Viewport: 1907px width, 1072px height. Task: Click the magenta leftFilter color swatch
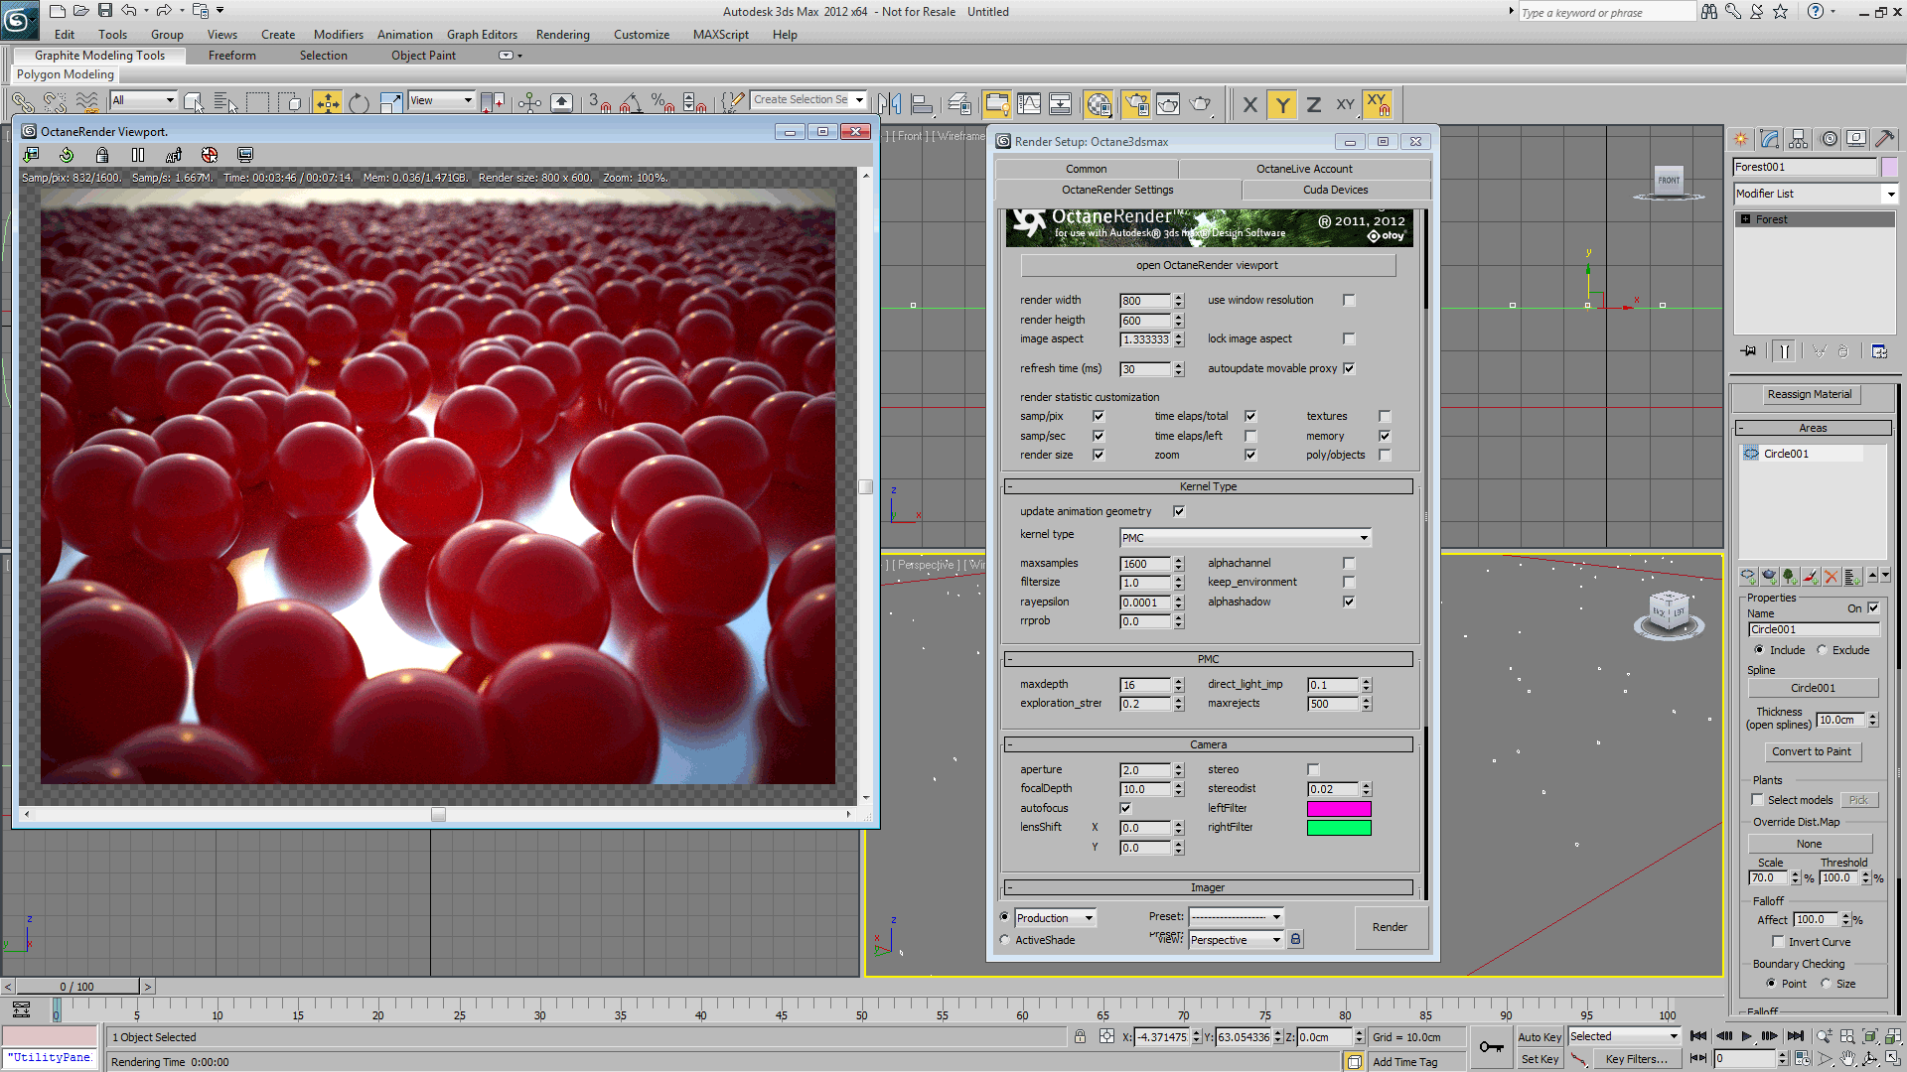[x=1338, y=808]
